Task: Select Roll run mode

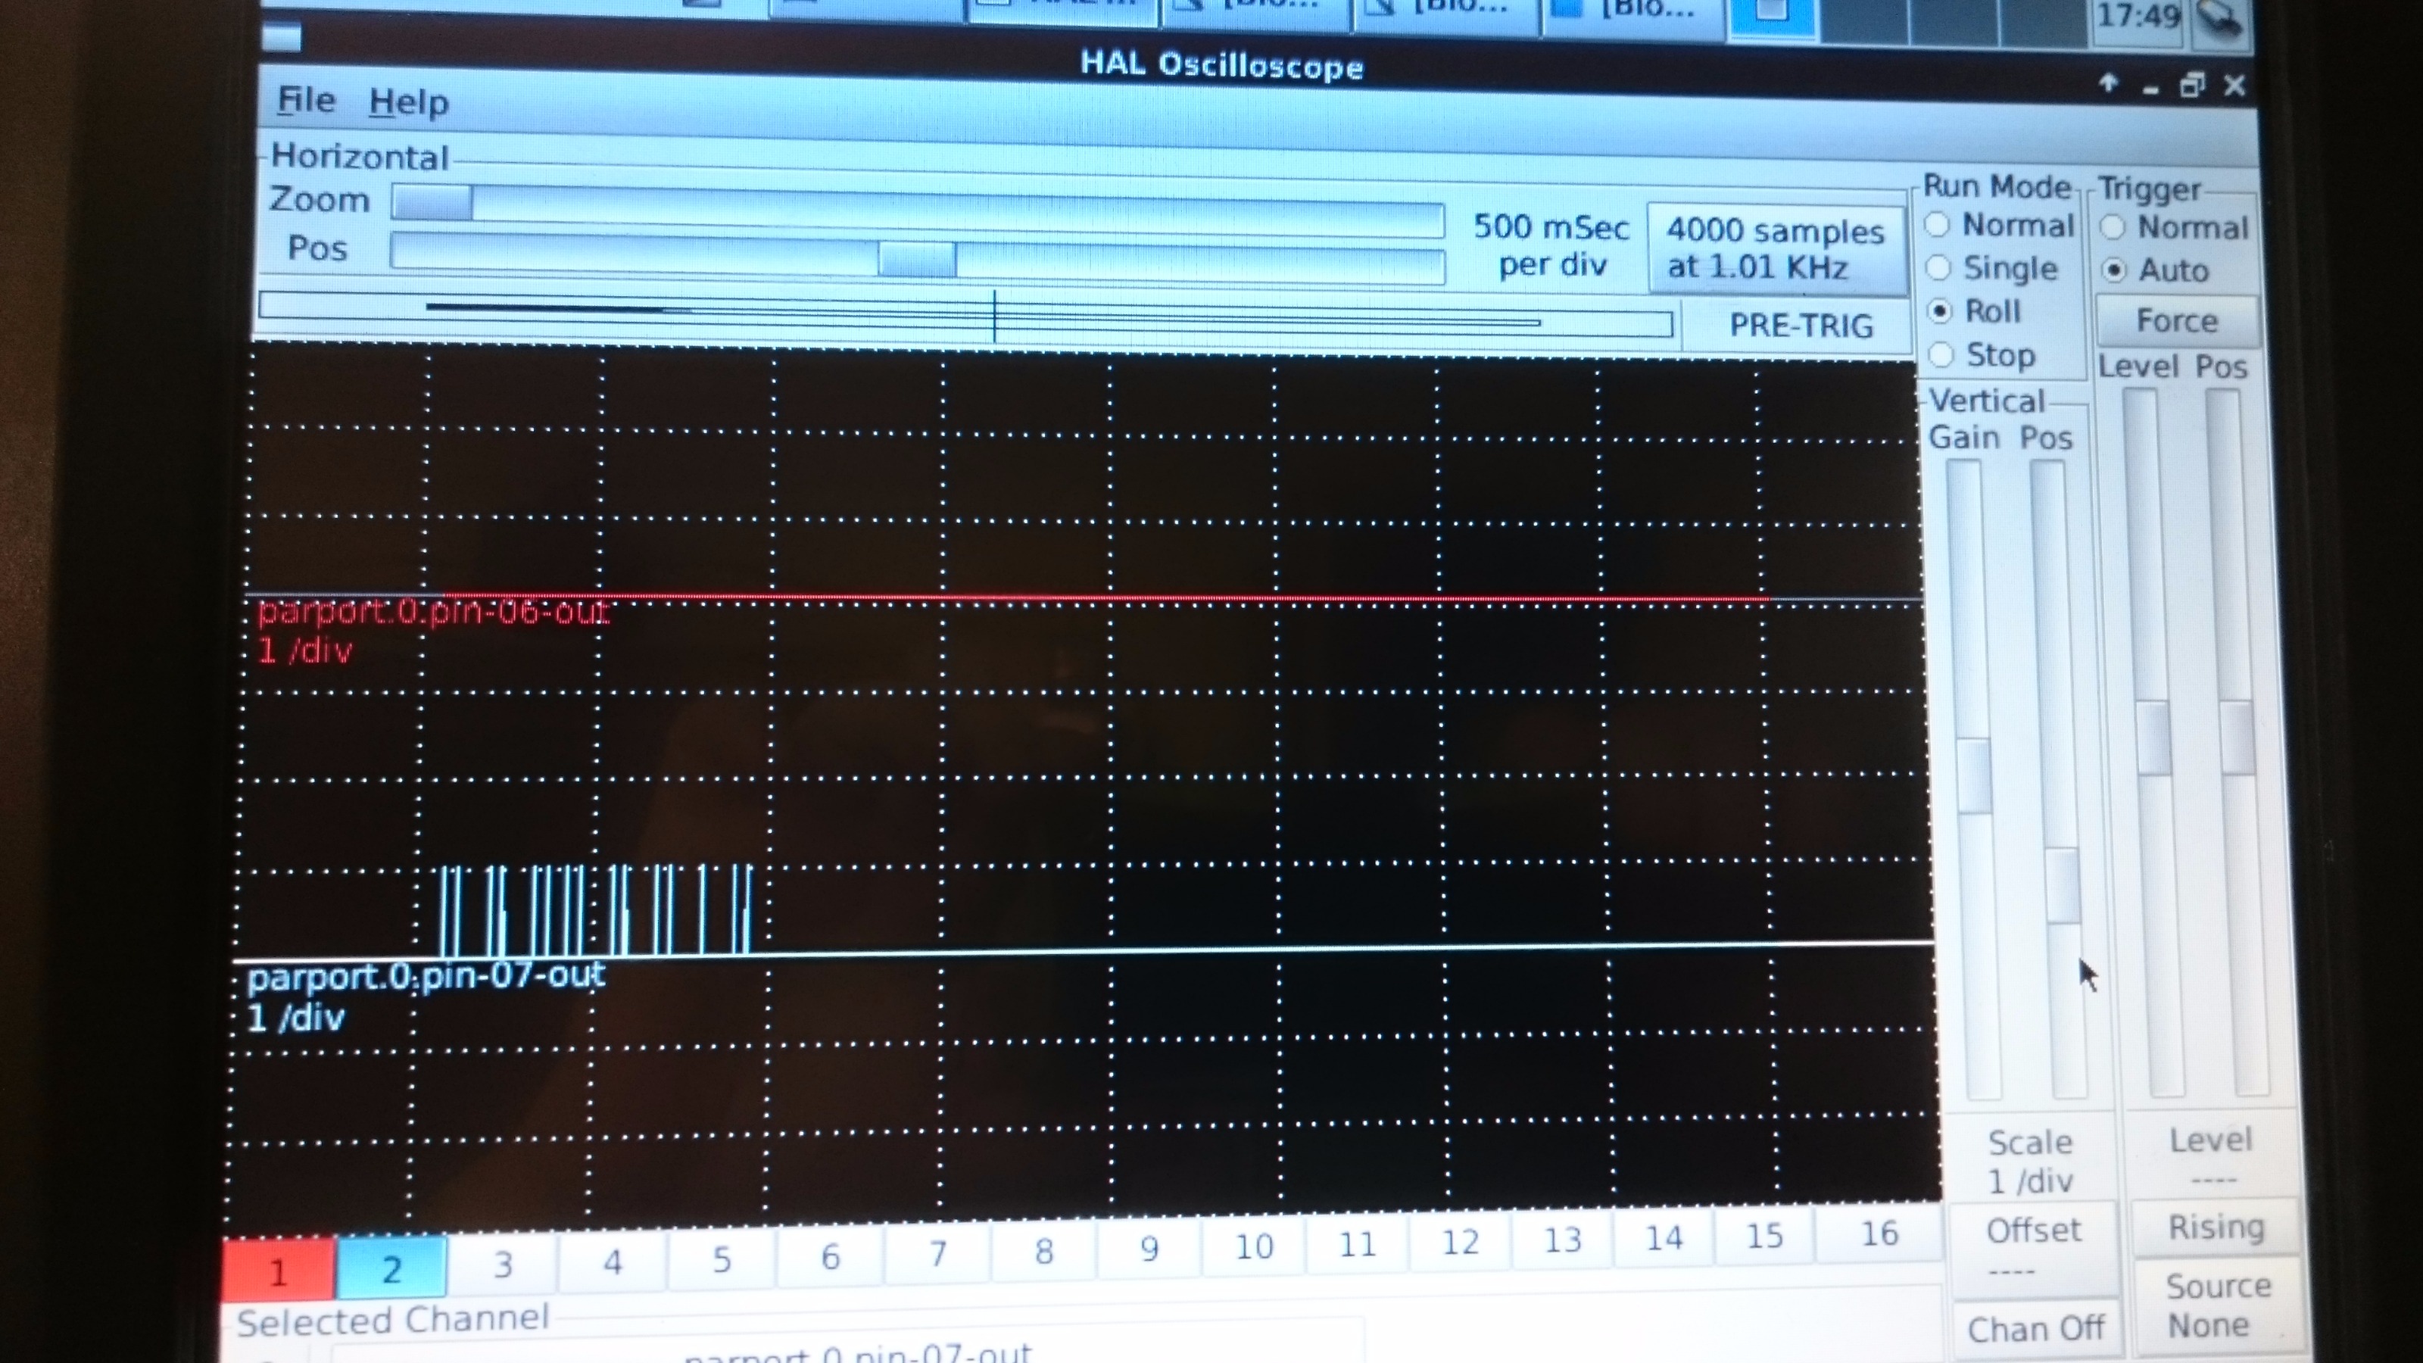Action: 1973,311
